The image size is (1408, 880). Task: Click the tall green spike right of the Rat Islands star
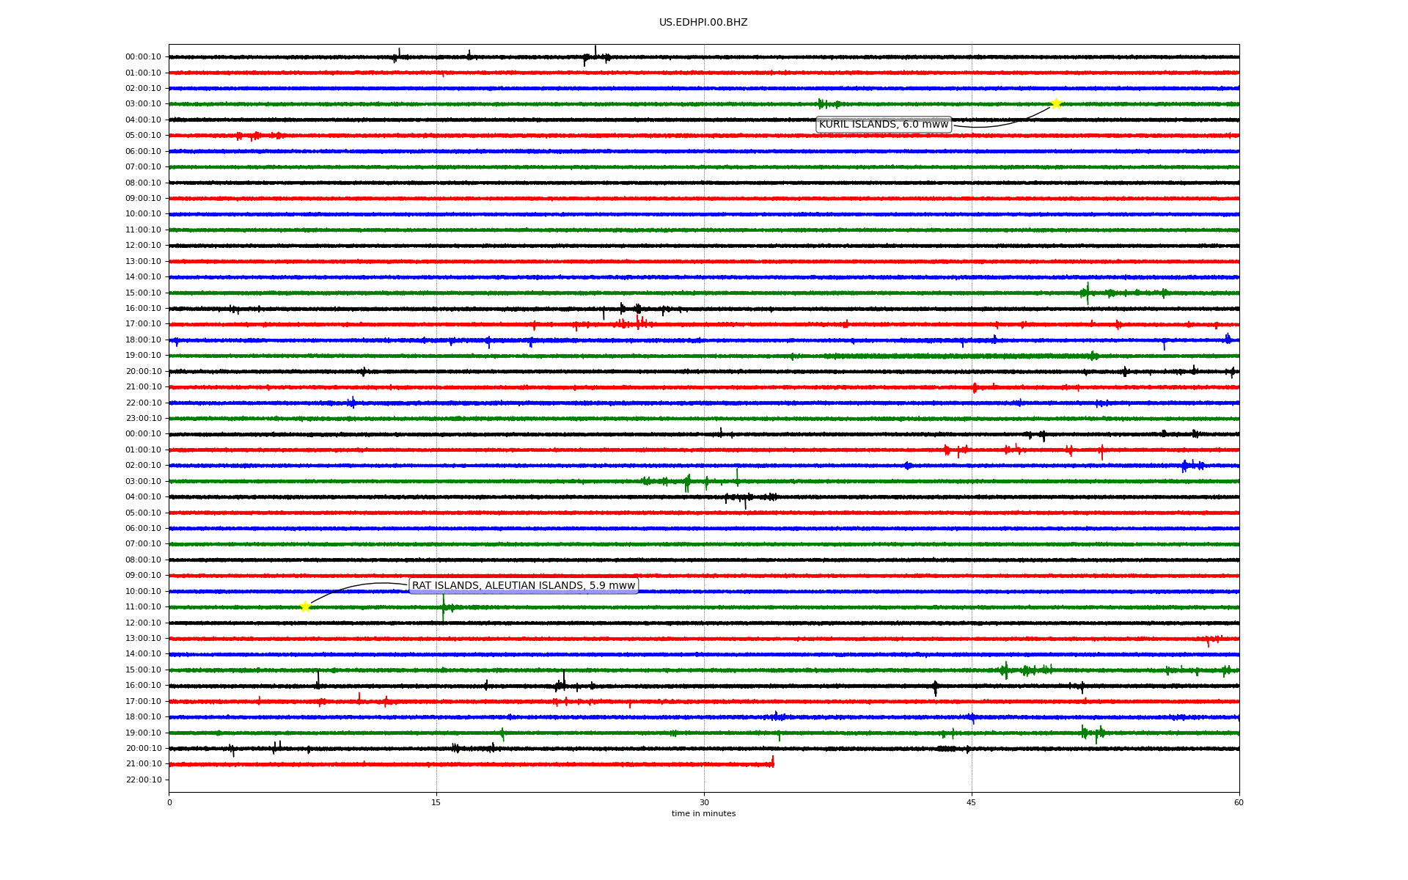(443, 607)
